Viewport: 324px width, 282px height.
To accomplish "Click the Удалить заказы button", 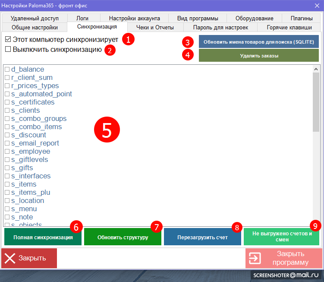I will point(259,56).
